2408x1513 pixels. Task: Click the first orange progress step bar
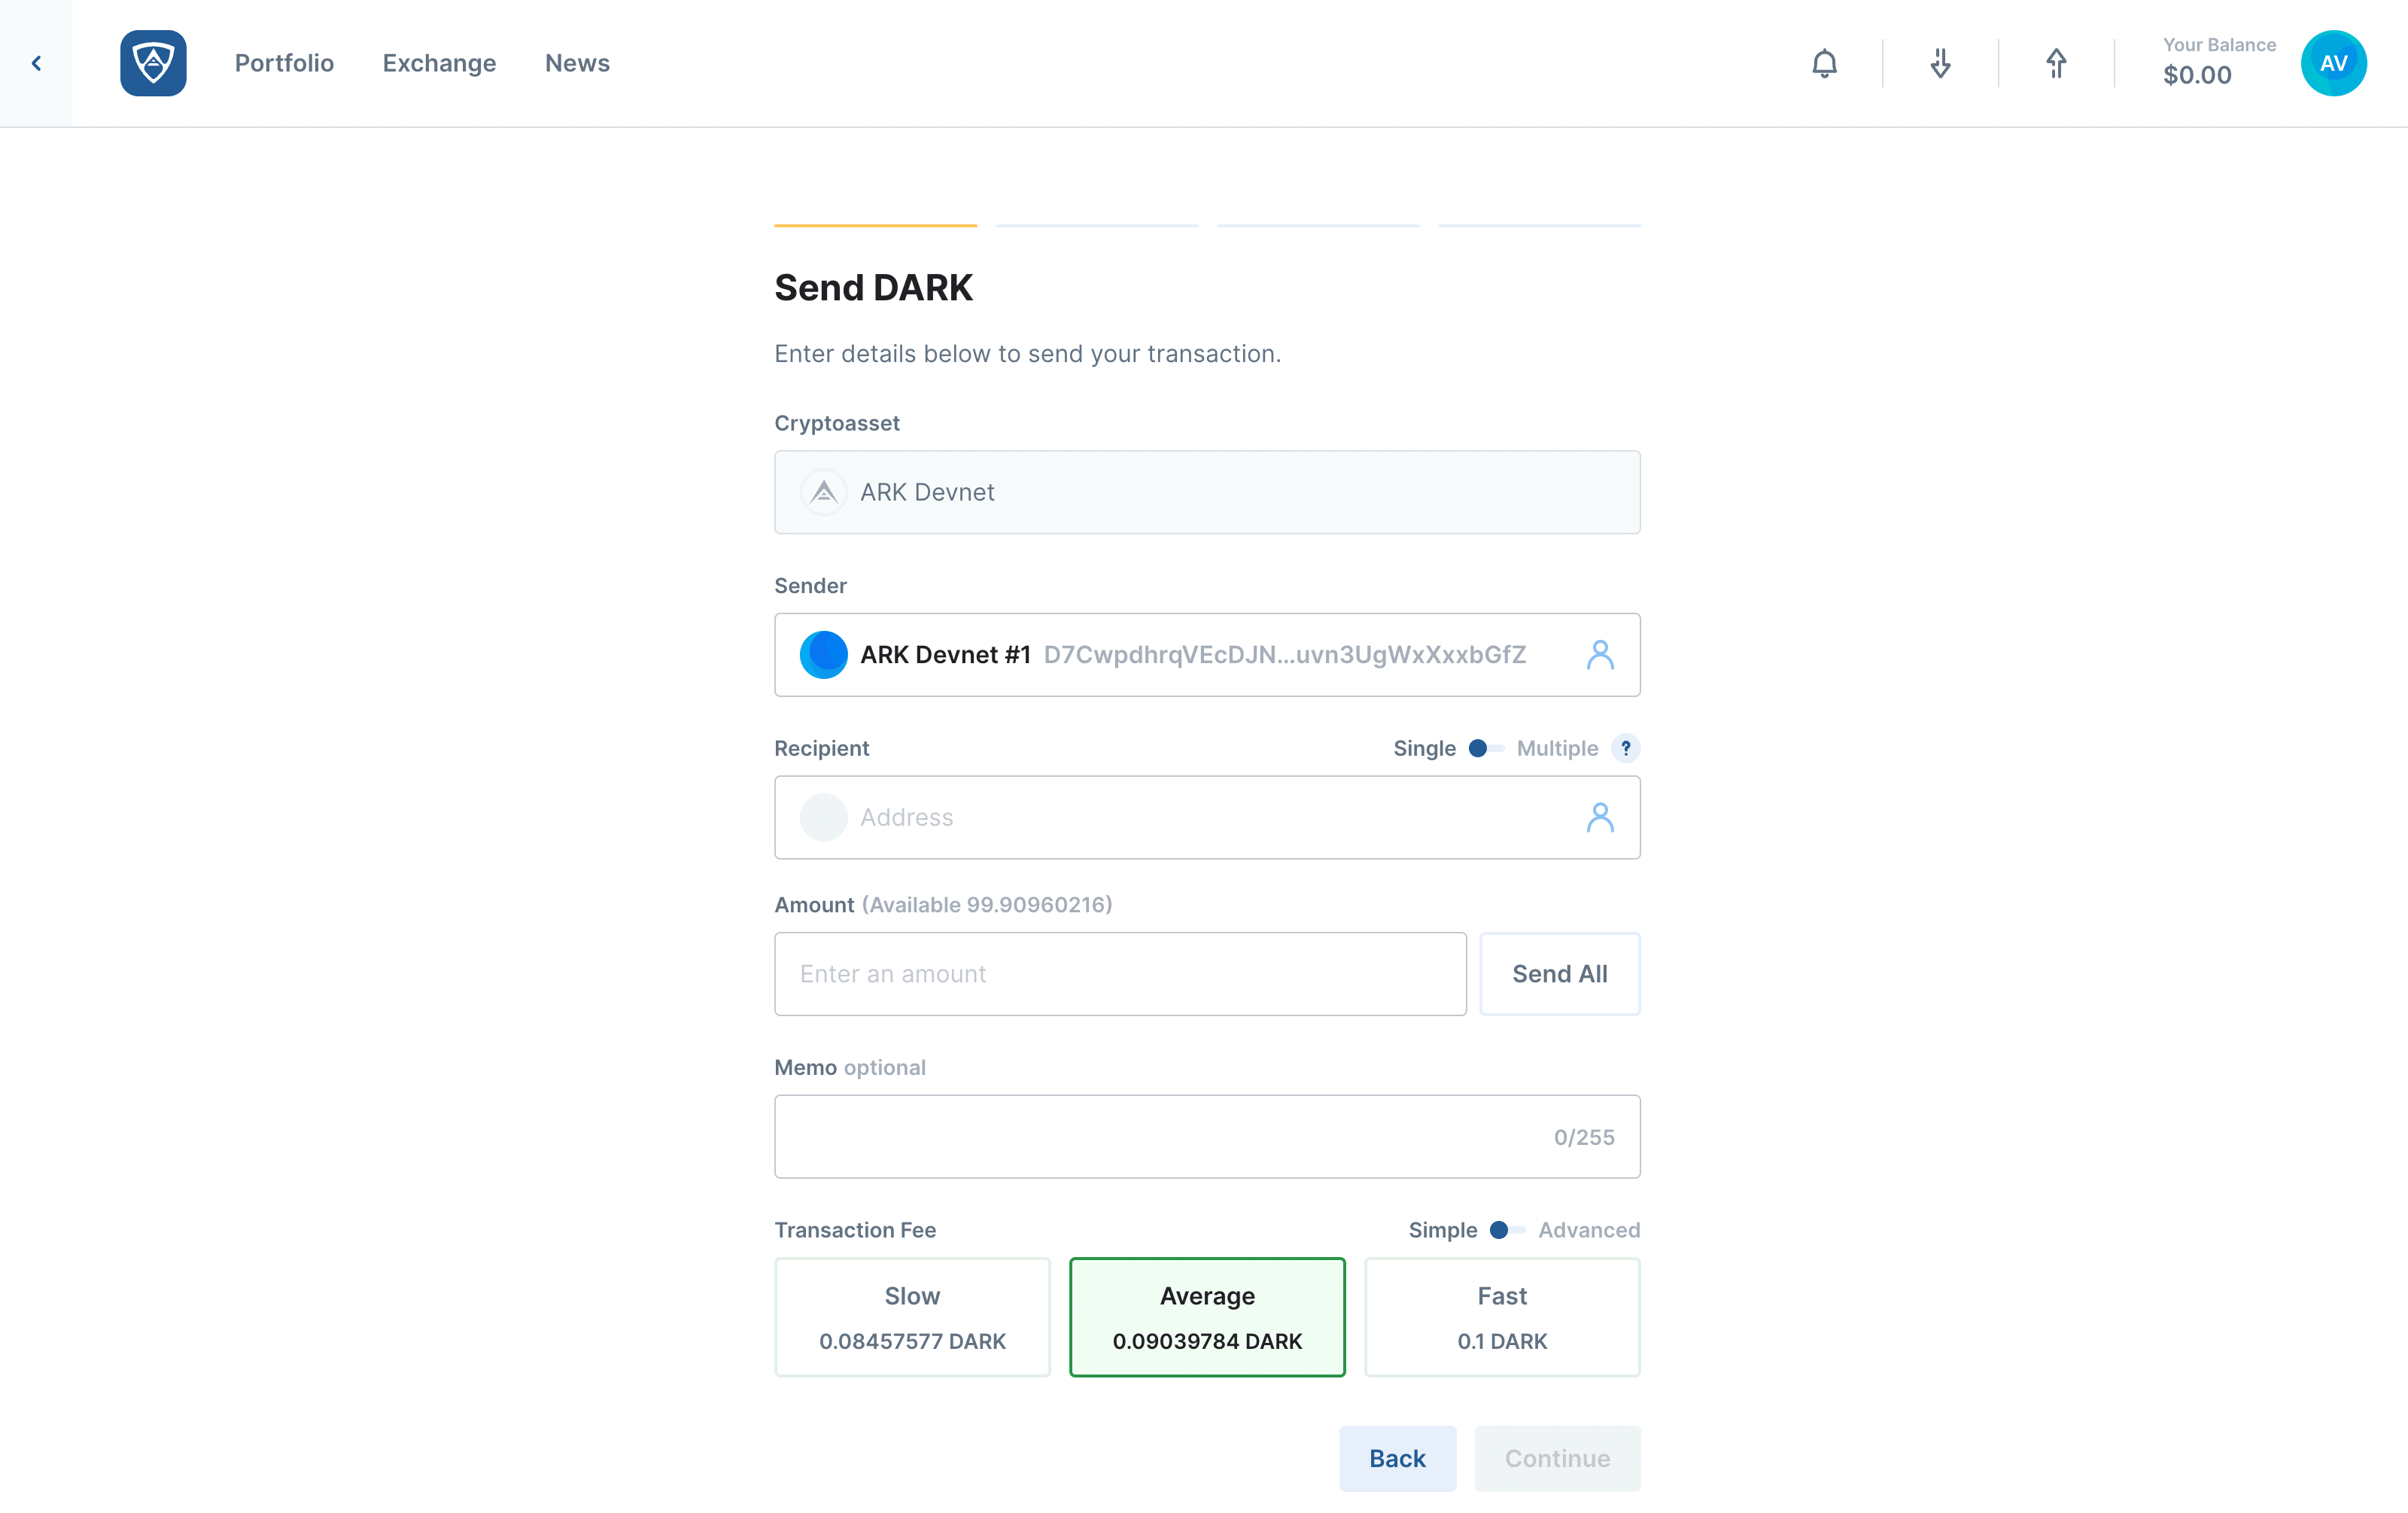point(875,225)
